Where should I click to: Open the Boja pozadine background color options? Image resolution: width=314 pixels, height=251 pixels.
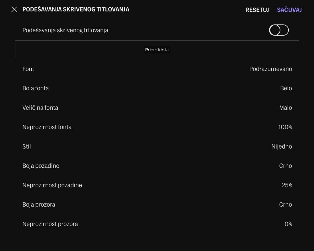157,166
